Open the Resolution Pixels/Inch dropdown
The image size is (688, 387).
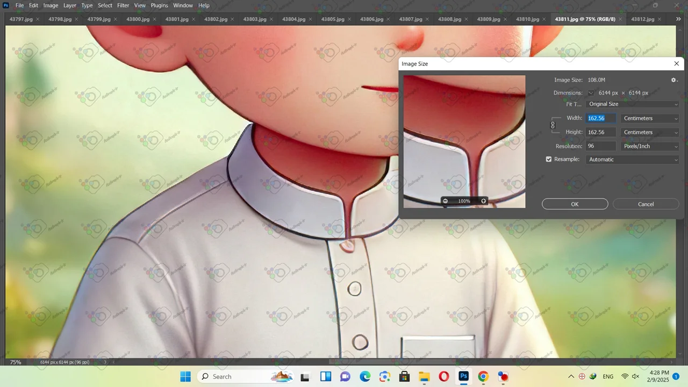[x=650, y=146]
